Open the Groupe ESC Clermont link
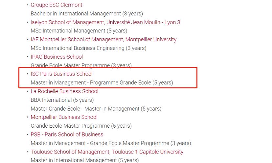Image resolution: width=272 pixels, height=163 pixels. 57,5
